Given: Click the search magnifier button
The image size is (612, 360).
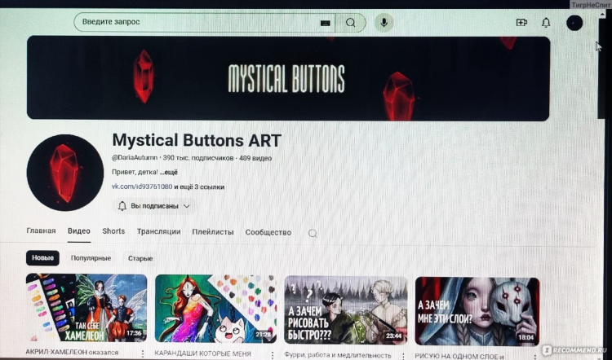Looking at the screenshot, I should (351, 23).
